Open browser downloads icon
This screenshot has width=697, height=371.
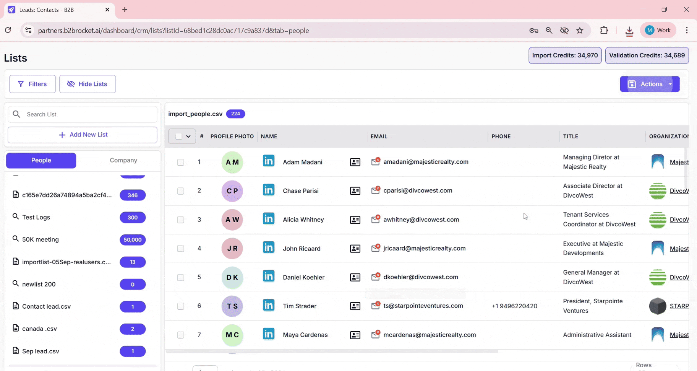629,31
